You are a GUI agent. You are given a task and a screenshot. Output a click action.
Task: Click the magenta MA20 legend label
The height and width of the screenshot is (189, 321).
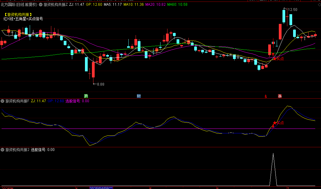point(155,5)
